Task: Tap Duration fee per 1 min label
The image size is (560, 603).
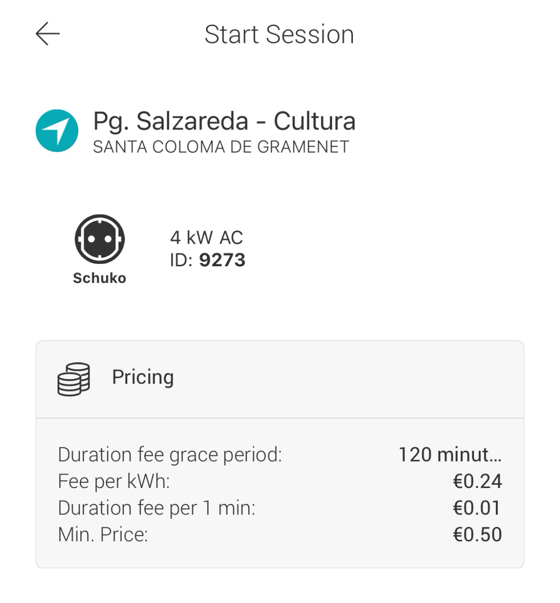Action: (x=156, y=508)
